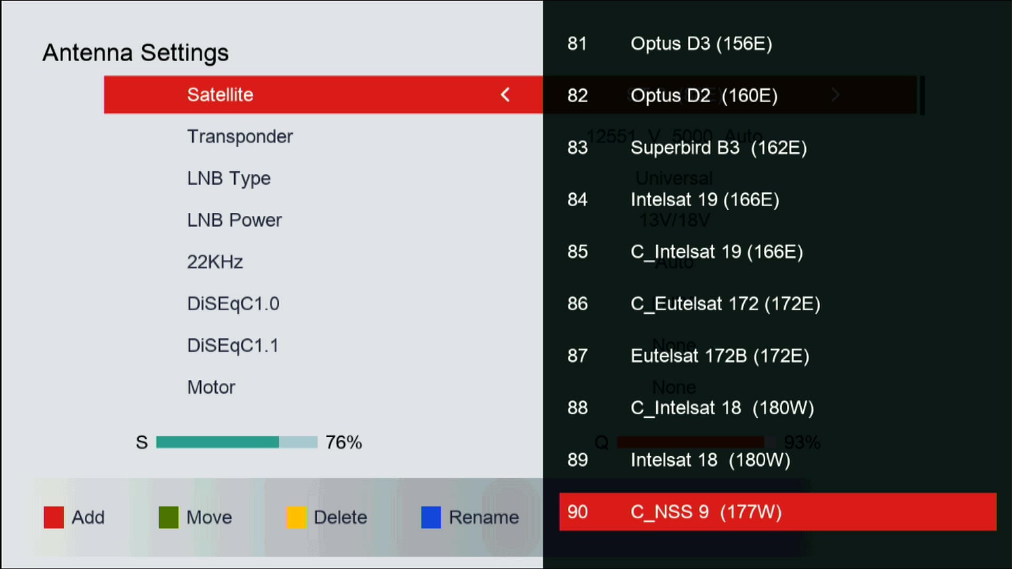The image size is (1012, 569).
Task: Click the red Add color button
Action: (x=54, y=517)
